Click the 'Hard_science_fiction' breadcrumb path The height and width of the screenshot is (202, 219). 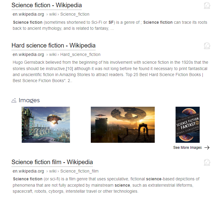80,54
